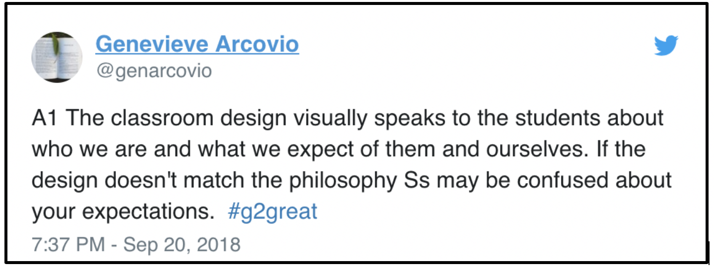Open the #g2great hashtag link
Screen dimensions: 714x270
[272, 212]
